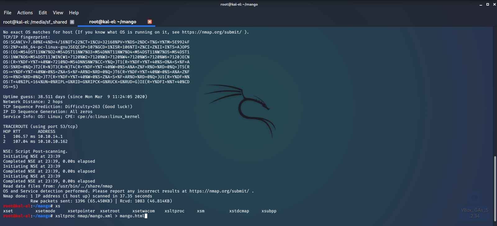Click the 'TRACEROUTE (using port 53/tcp)' line
This screenshot has width=497, height=226.
[40, 126]
